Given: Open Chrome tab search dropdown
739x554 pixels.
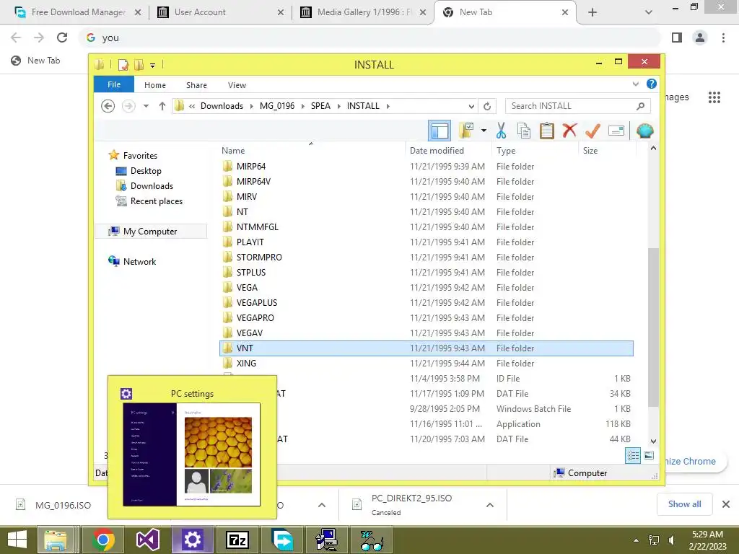Looking at the screenshot, I should tap(649, 12).
